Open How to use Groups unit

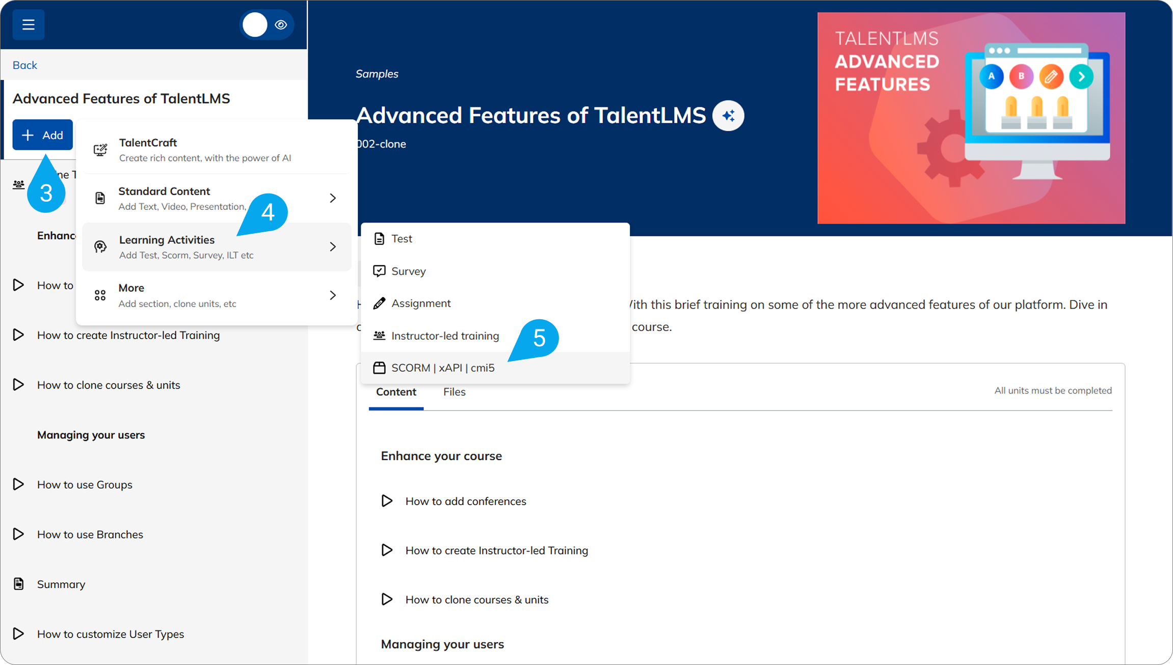[85, 485]
